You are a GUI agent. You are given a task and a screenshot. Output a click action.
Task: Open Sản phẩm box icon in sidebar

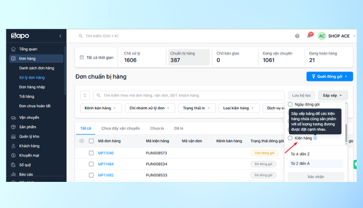(13, 127)
